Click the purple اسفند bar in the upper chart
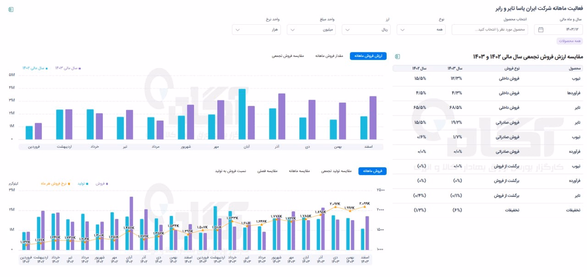The image size is (587, 277). pyautogui.click(x=373, y=118)
